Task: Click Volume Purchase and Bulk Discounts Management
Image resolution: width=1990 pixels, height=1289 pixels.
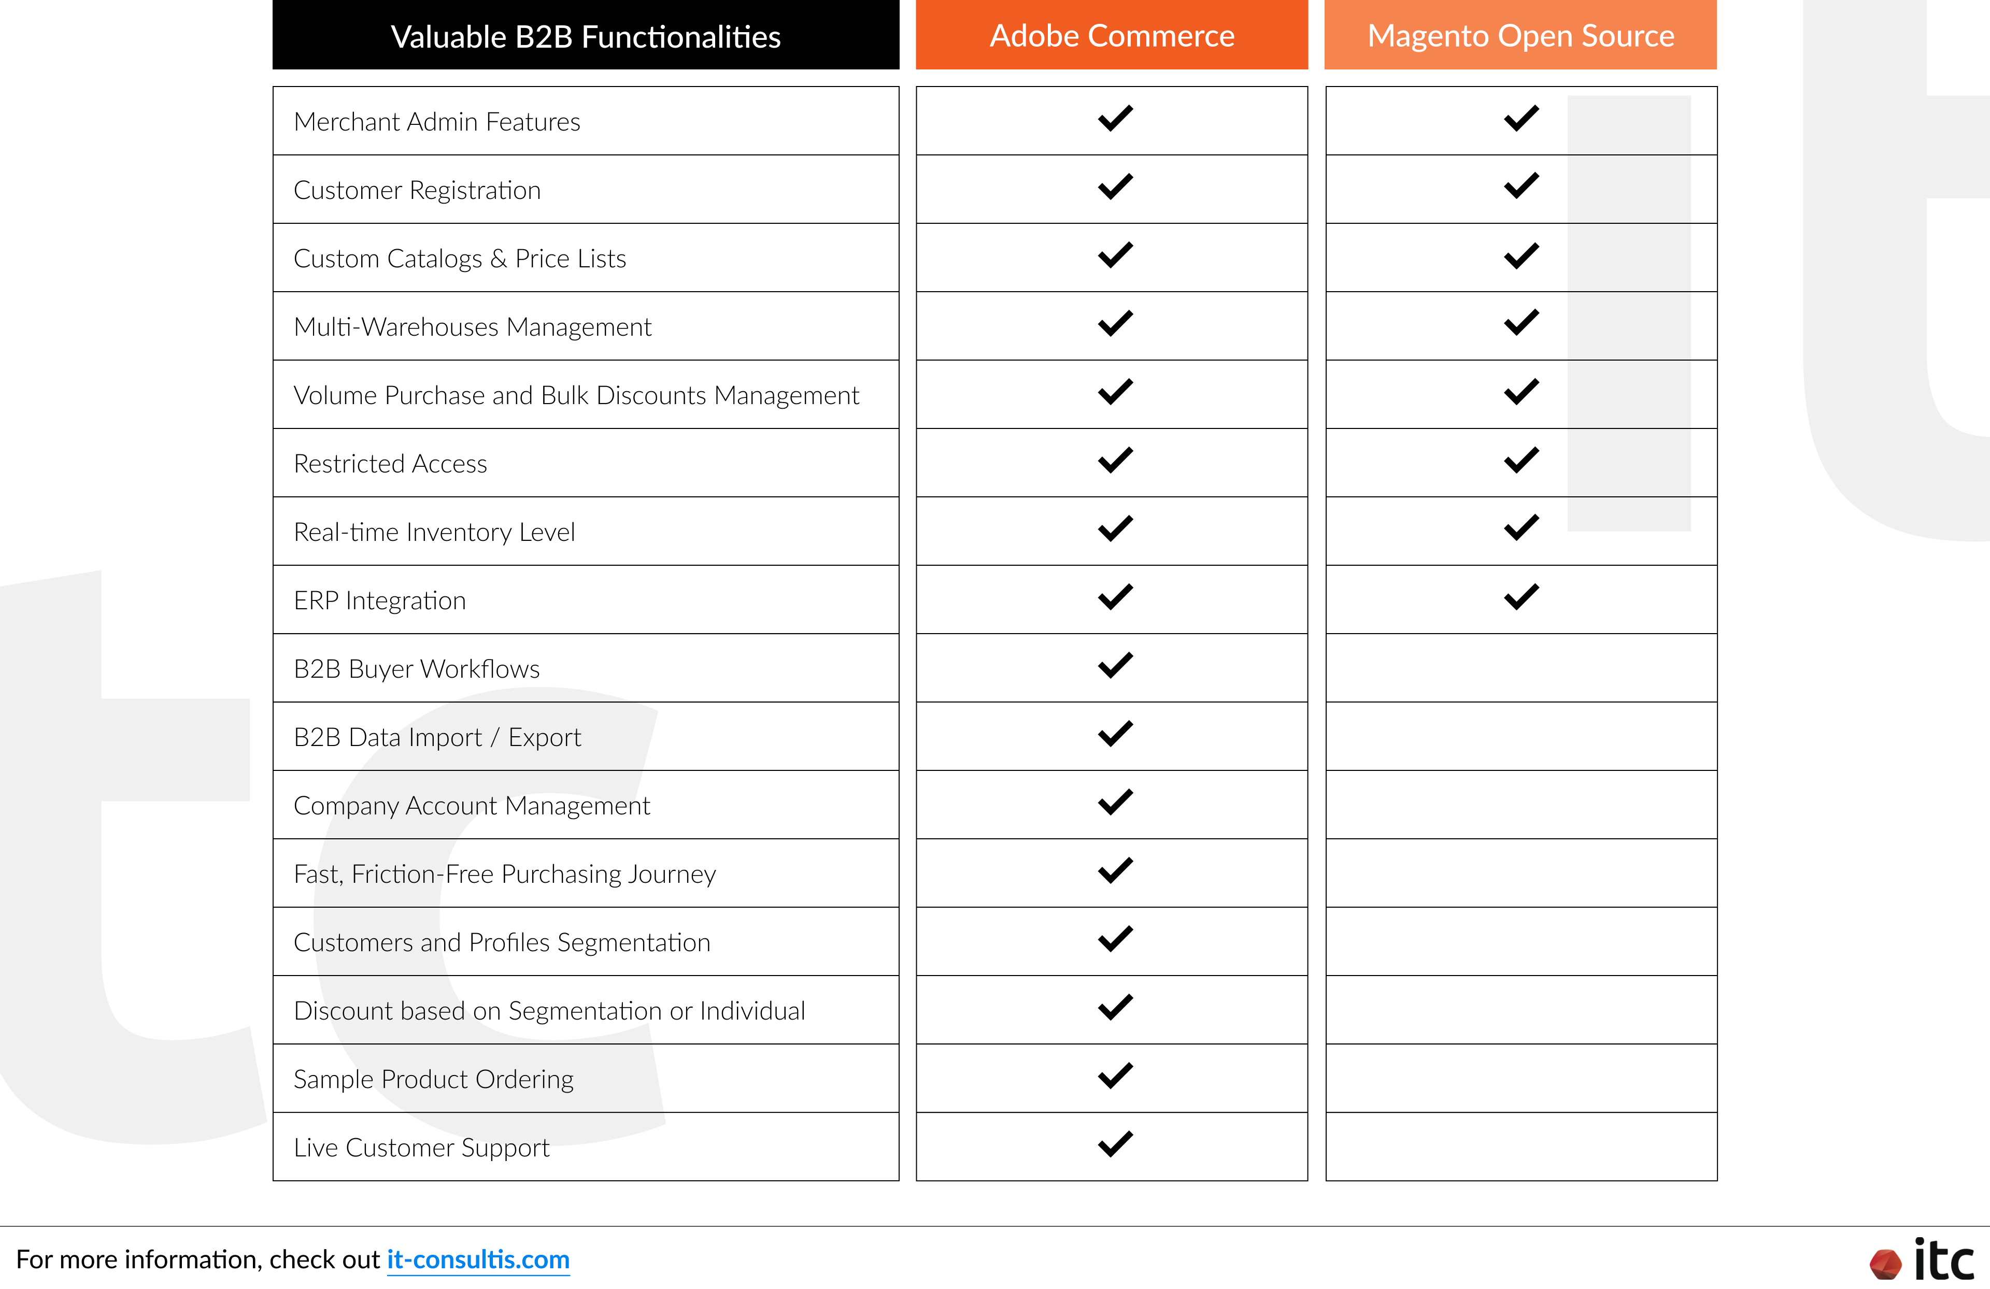Action: point(576,395)
